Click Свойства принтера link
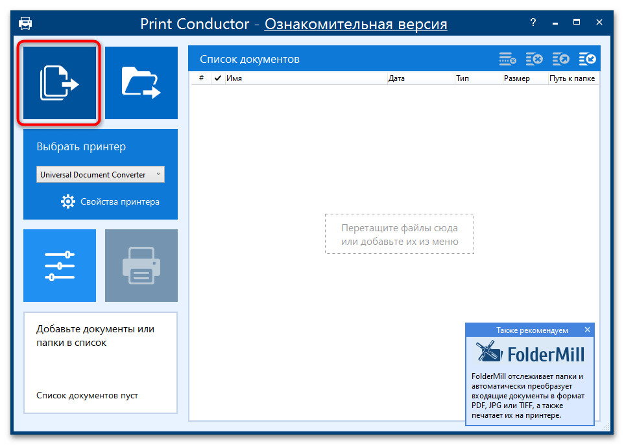Image resolution: width=624 pixels, height=445 pixels. (x=120, y=202)
